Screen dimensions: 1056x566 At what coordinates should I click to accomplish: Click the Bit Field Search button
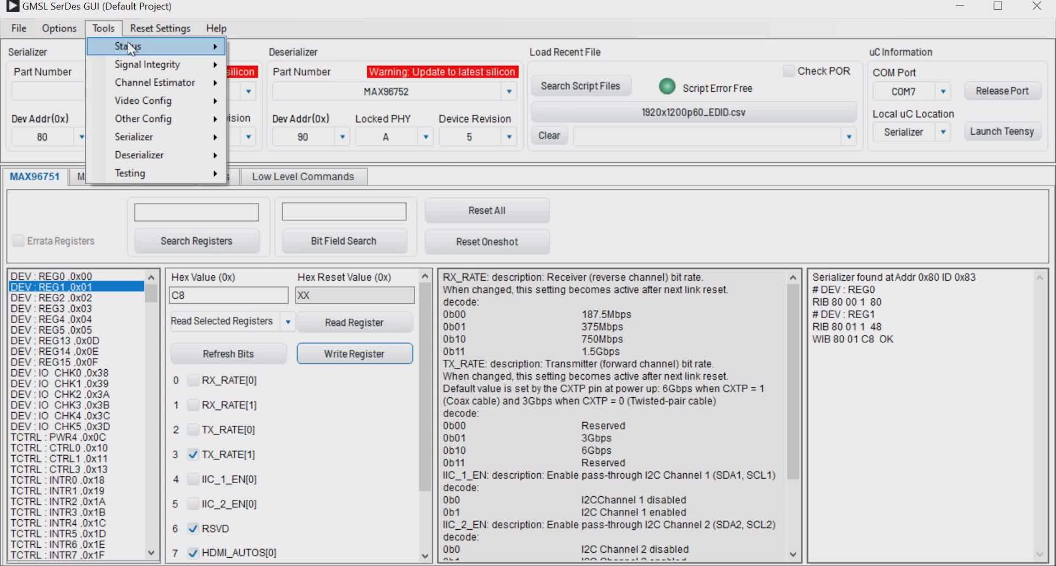pyautogui.click(x=344, y=241)
